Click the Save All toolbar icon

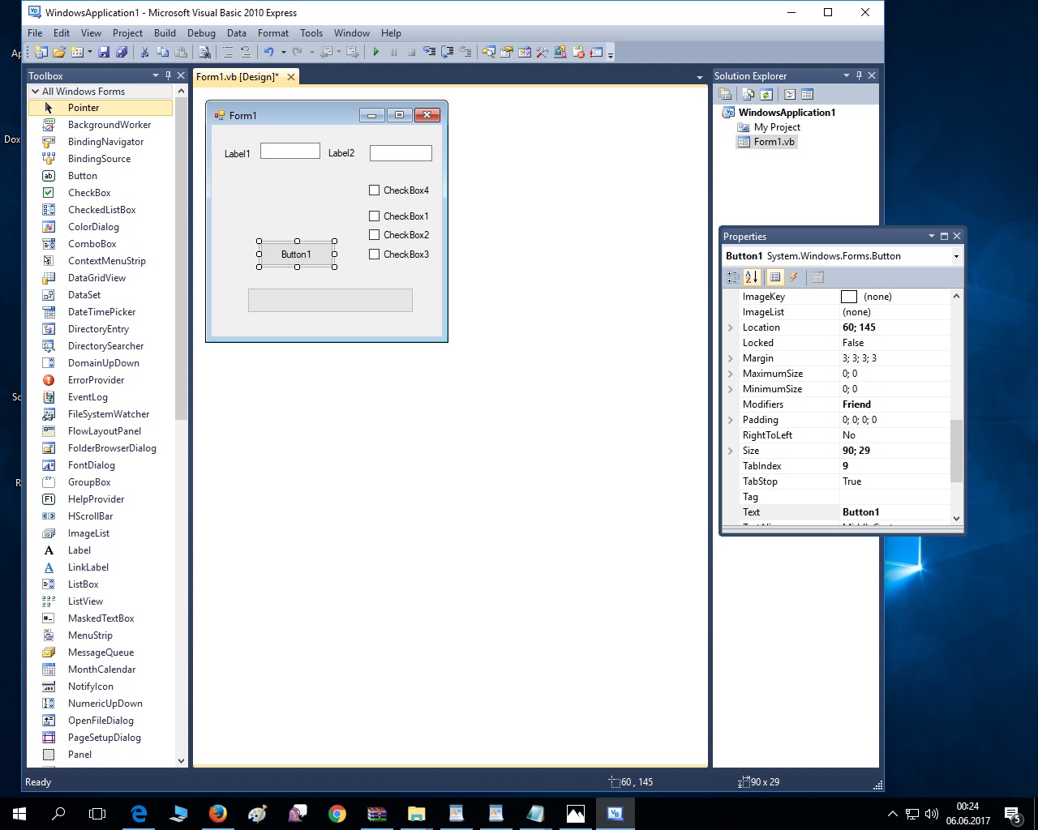[x=122, y=52]
